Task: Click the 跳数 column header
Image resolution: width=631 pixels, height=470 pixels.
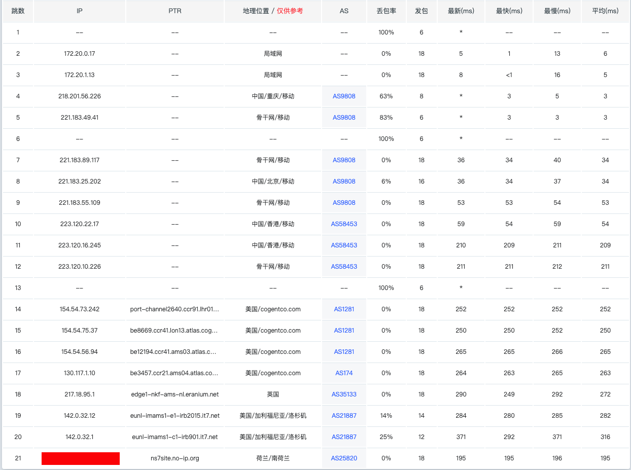Action: pyautogui.click(x=18, y=11)
